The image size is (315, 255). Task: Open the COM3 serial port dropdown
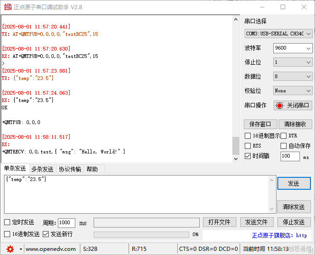point(278,34)
